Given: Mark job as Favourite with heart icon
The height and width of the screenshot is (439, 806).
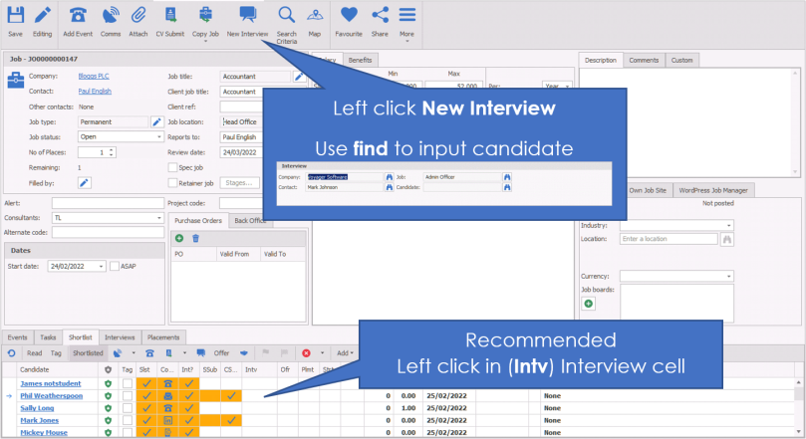Looking at the screenshot, I should pyautogui.click(x=349, y=16).
